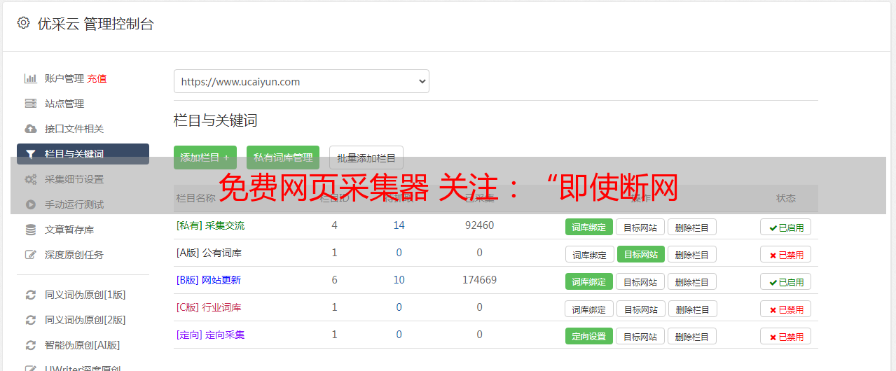Screen dimensions: 896x371
Task: Click 删除栏目 for the 网站更新 row
Action: (x=692, y=281)
